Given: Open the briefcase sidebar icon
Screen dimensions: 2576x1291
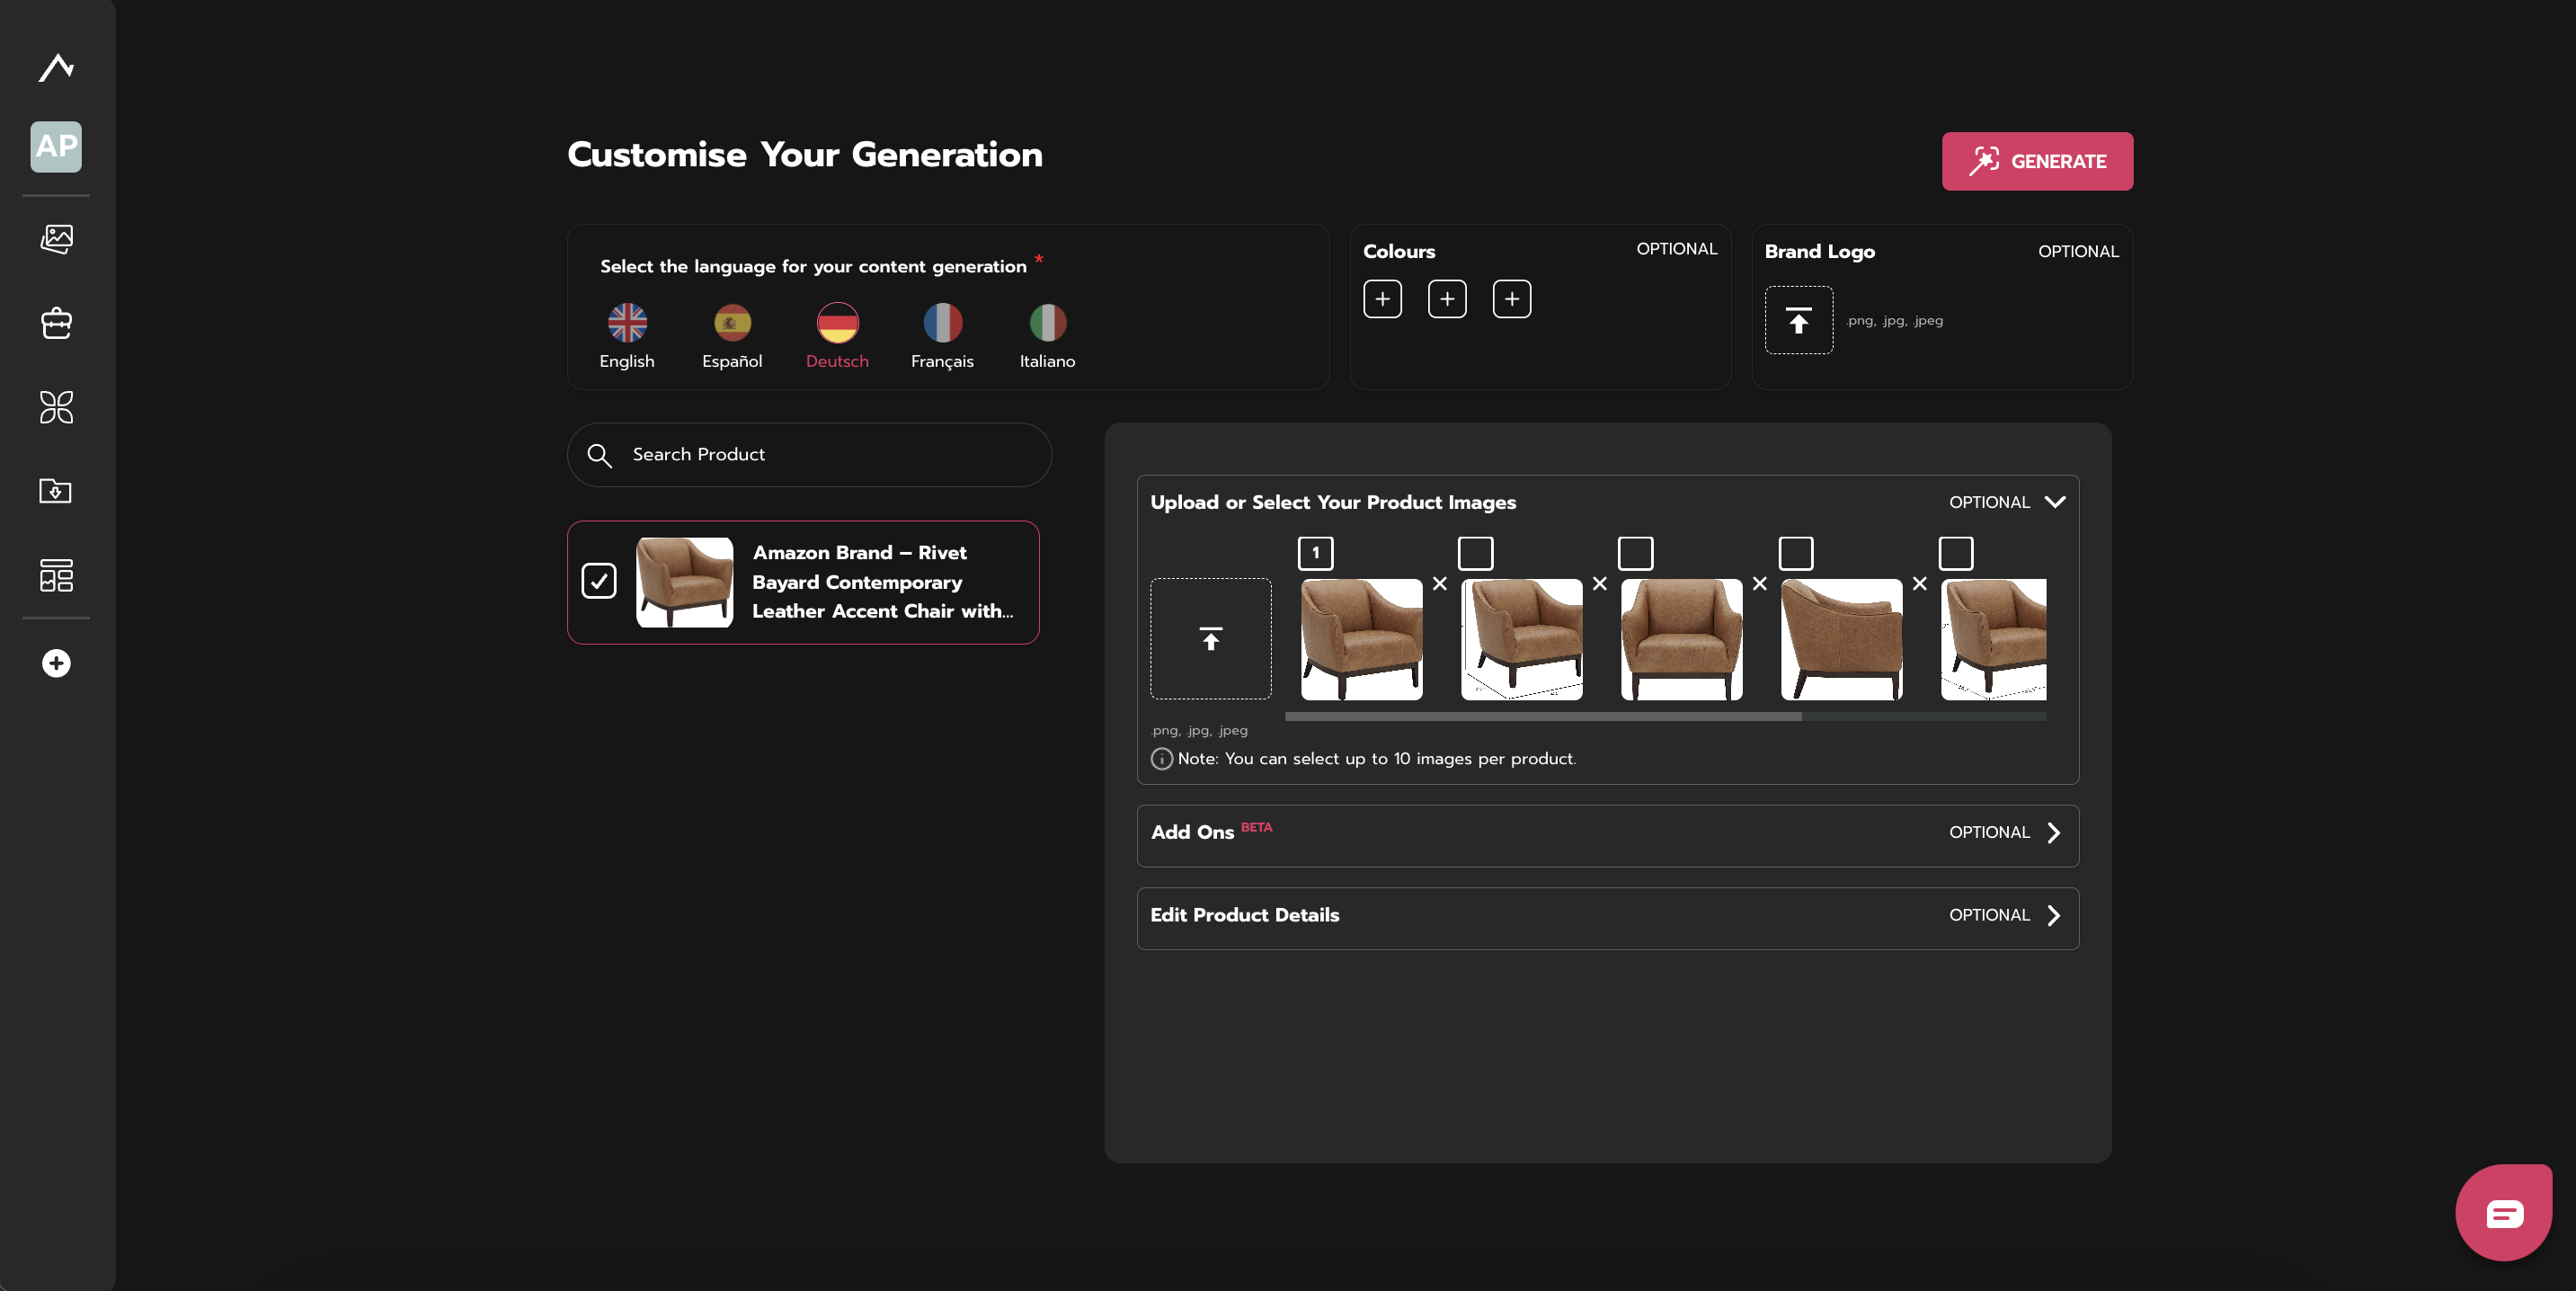Looking at the screenshot, I should (x=56, y=323).
